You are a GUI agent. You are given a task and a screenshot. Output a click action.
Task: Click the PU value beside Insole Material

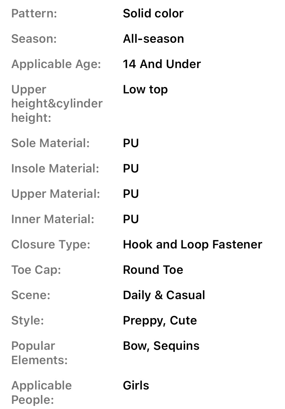[x=131, y=168]
